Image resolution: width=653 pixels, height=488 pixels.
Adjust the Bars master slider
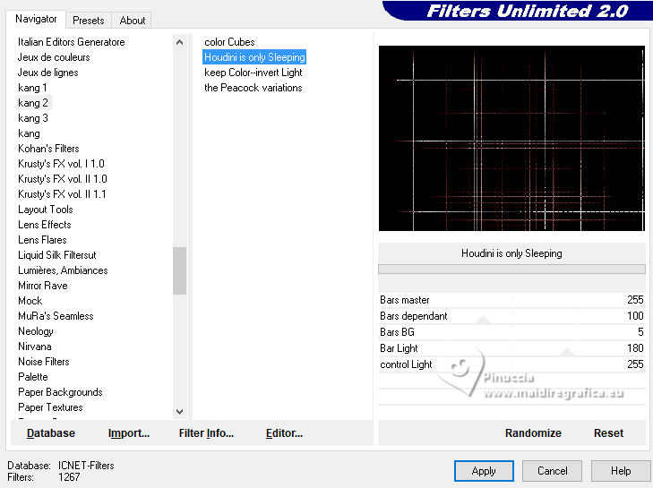coord(511,300)
